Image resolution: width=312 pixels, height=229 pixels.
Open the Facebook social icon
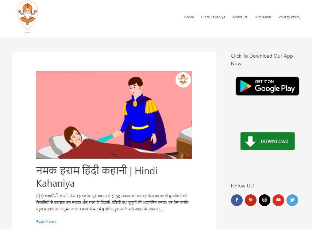click(x=237, y=200)
